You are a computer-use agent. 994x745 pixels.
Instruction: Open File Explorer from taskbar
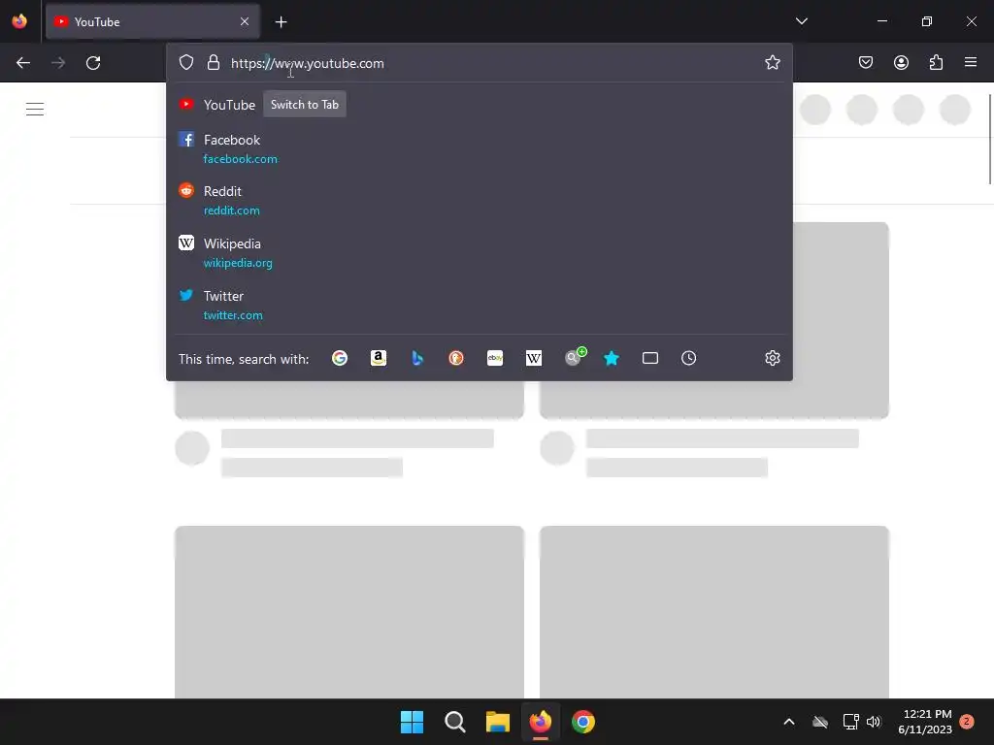pyautogui.click(x=498, y=722)
